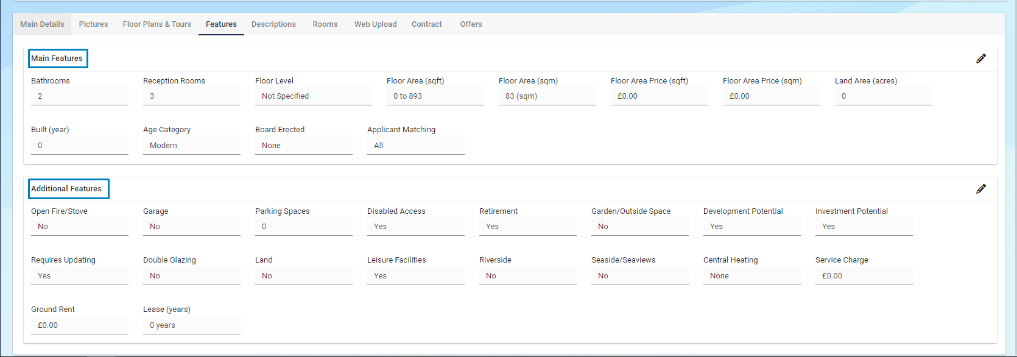Click the Floor Area (sqm) field '83 (sqm)'
This screenshot has height=357, width=1017.
[x=547, y=96]
